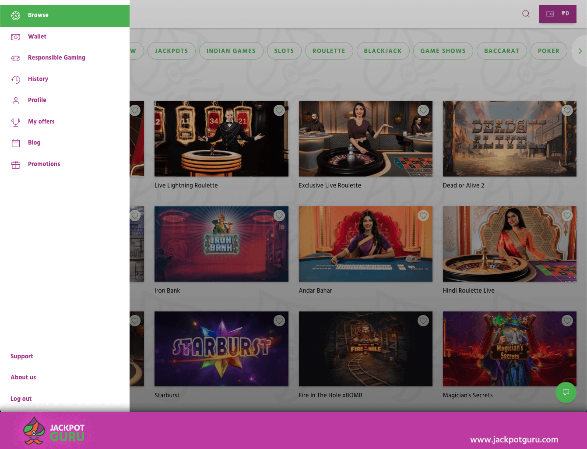587x449 pixels.
Task: Click the History clock icon
Action: 16,79
